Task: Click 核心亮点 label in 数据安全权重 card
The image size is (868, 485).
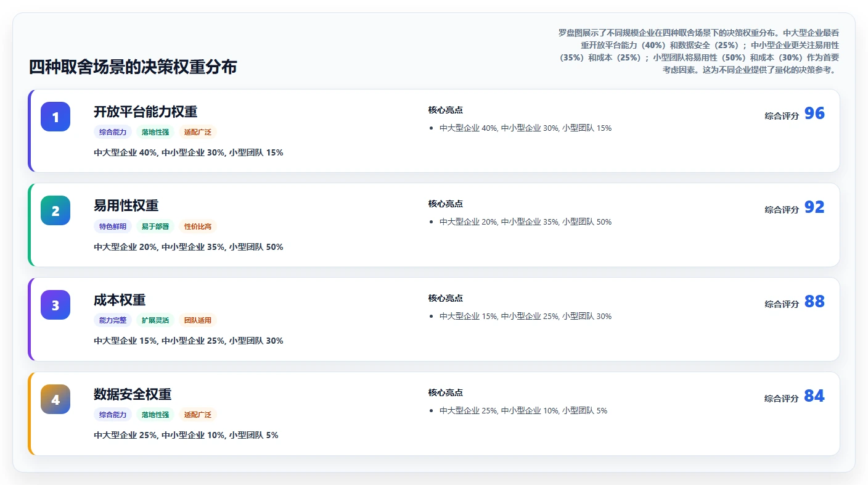Action: pos(446,393)
